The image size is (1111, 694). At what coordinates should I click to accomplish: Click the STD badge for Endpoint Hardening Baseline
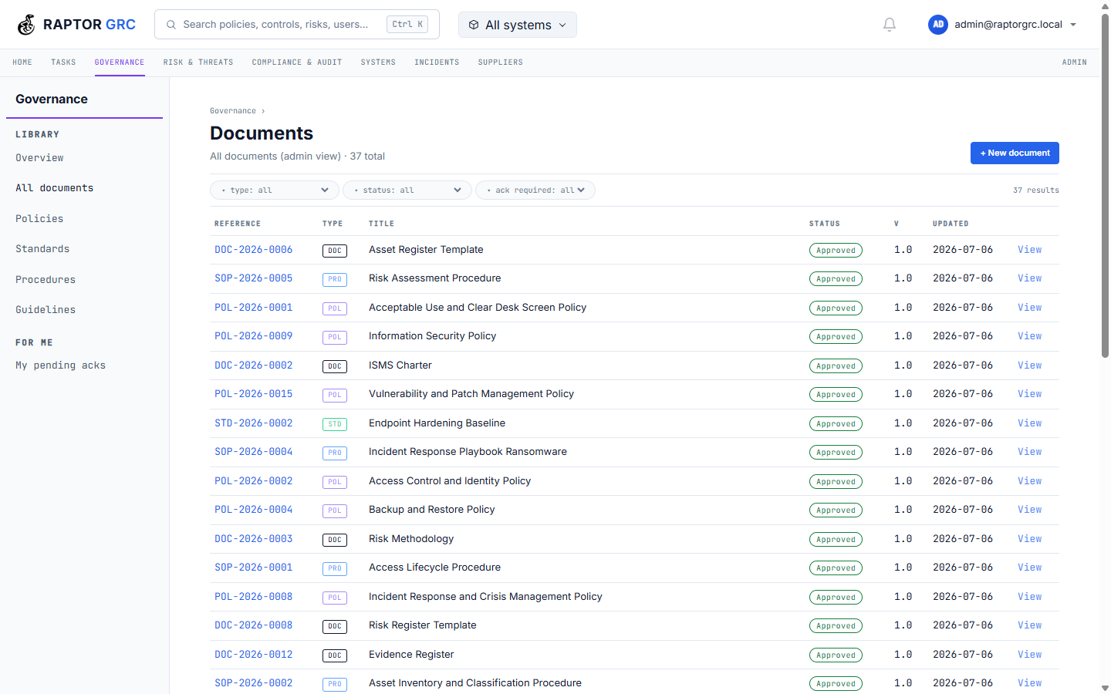(335, 424)
